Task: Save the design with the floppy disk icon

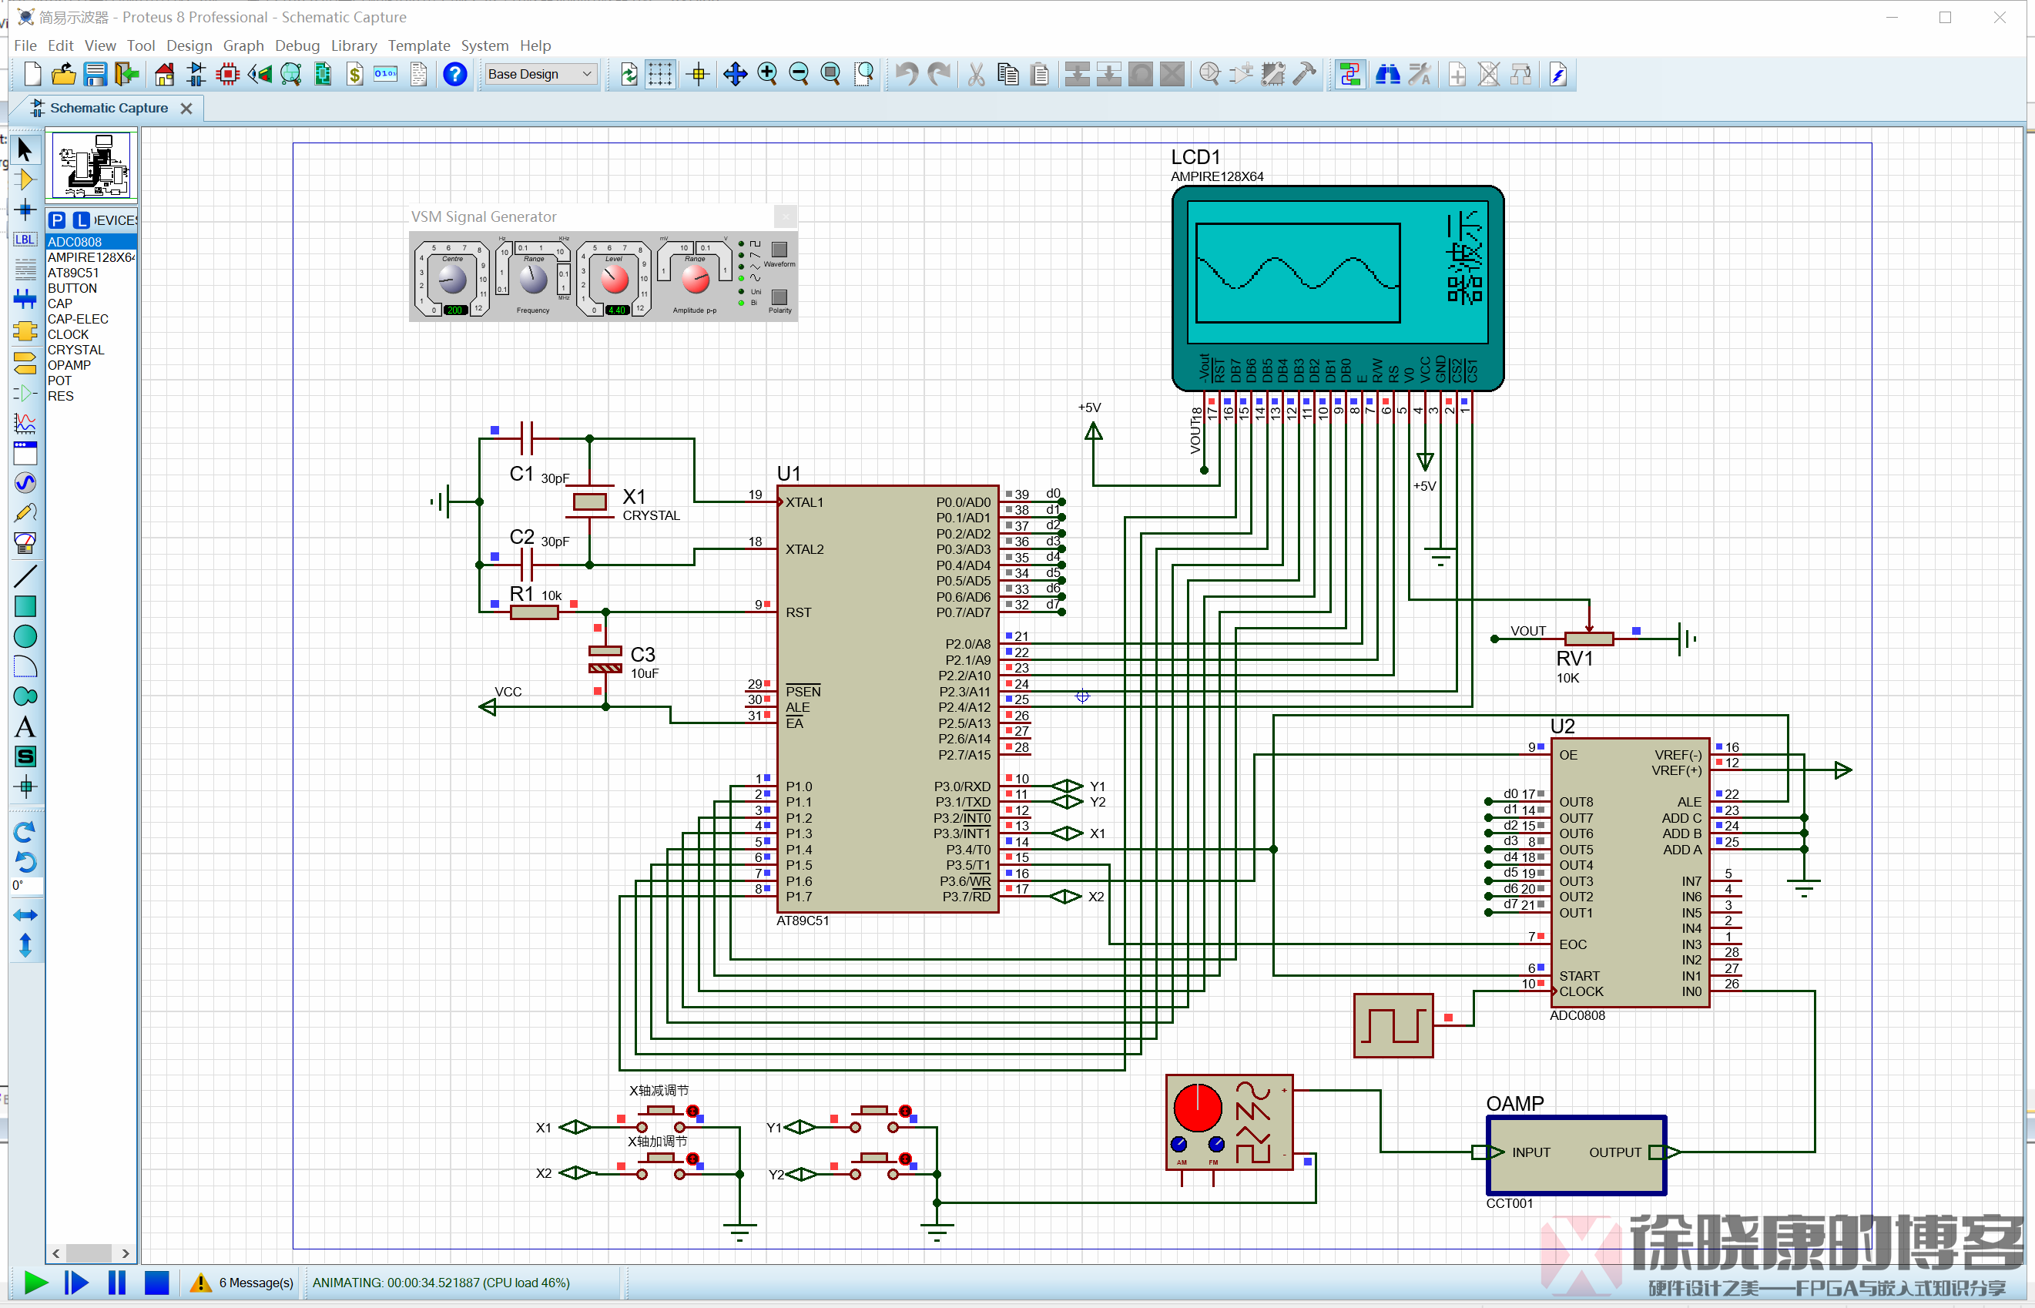Action: click(x=95, y=75)
